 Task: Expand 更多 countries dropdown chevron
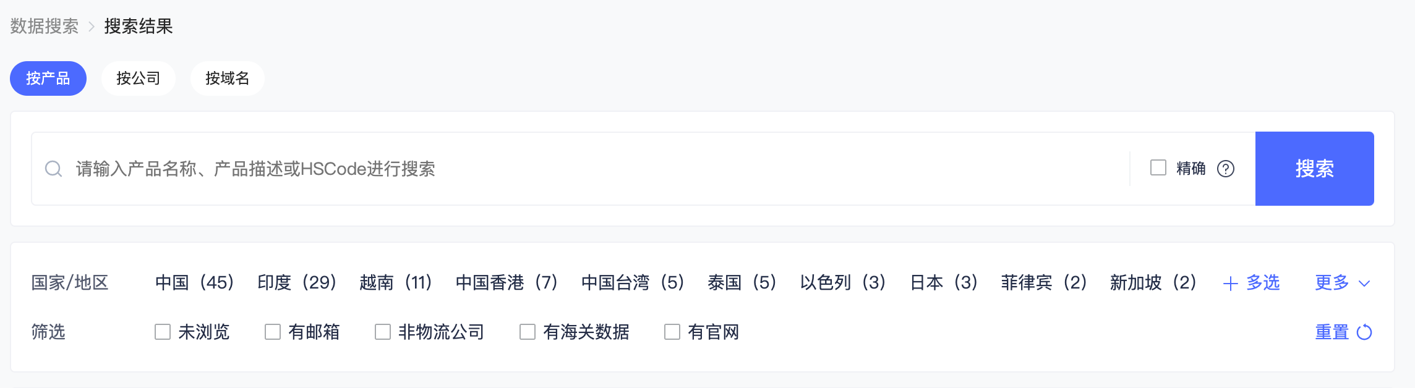[1364, 284]
